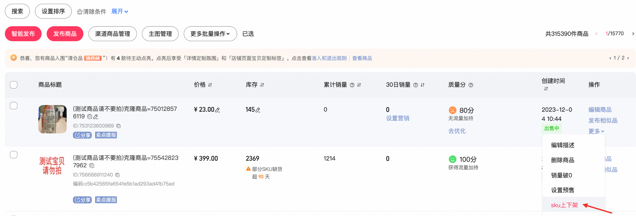Show next banner notice
636x216 pixels.
(x=628, y=58)
